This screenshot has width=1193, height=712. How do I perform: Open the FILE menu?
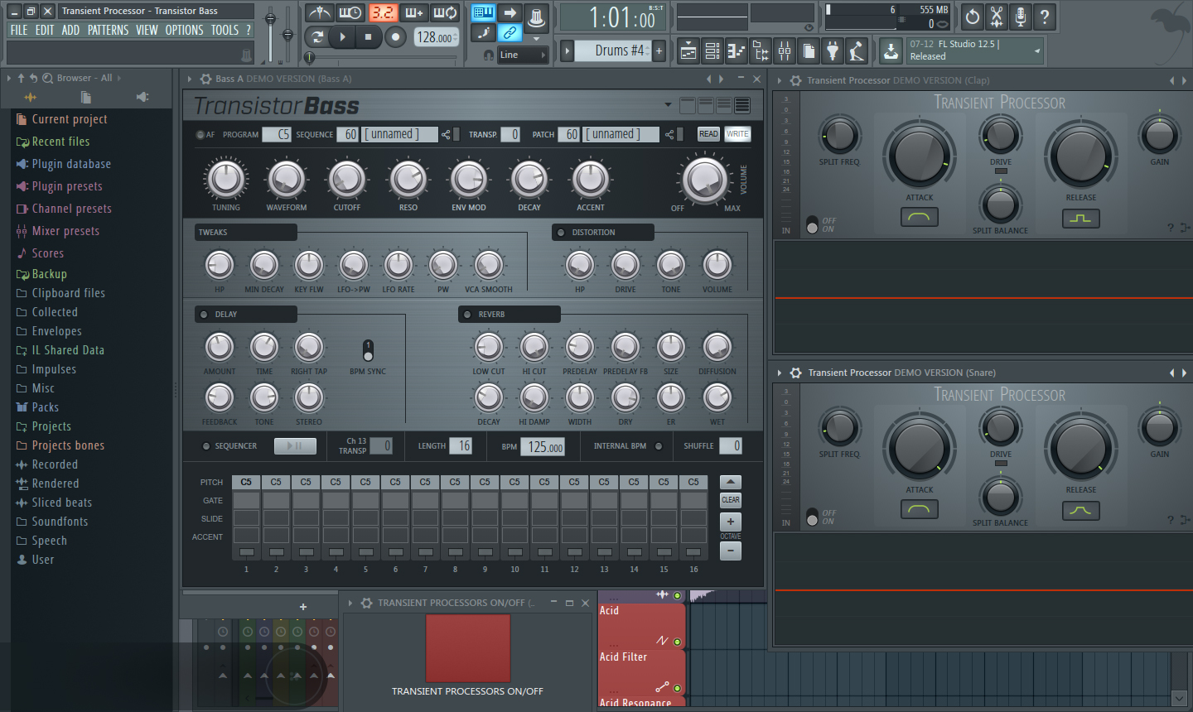(18, 30)
